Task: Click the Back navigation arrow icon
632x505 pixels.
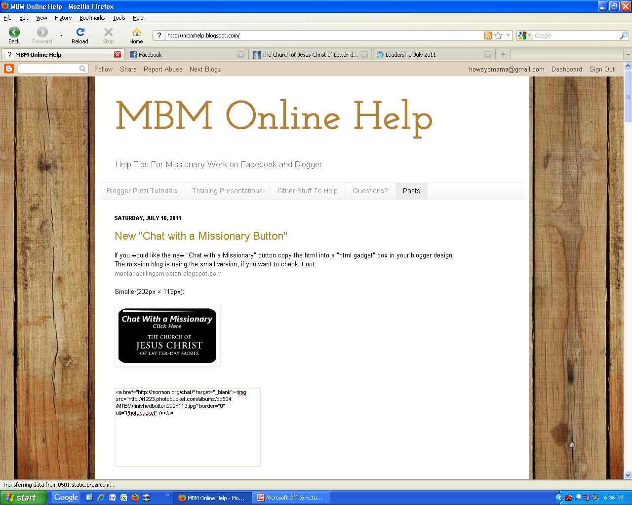Action: click(14, 33)
